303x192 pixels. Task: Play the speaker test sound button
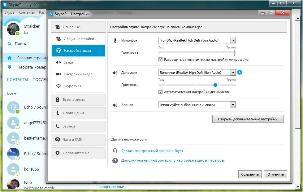click(240, 72)
